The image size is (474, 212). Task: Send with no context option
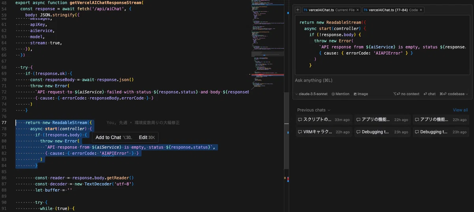pyautogui.click(x=406, y=94)
